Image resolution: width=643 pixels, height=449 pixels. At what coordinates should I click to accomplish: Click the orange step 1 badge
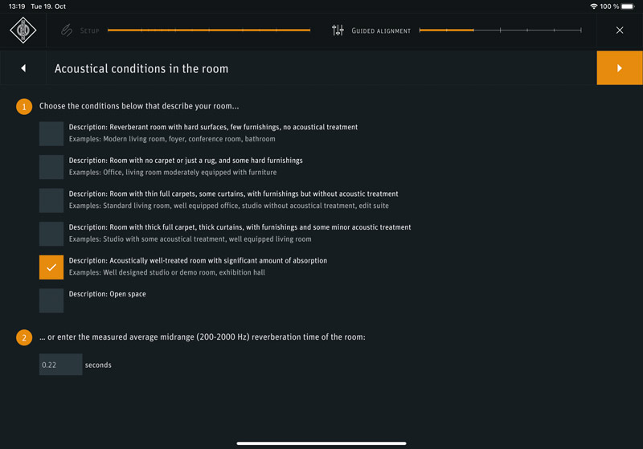tap(24, 107)
